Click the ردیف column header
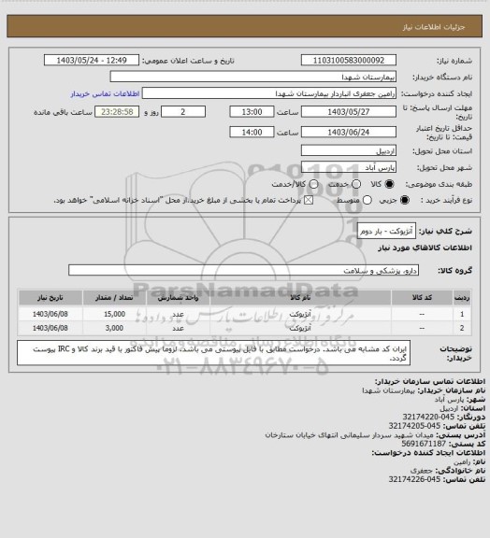 coord(462,297)
